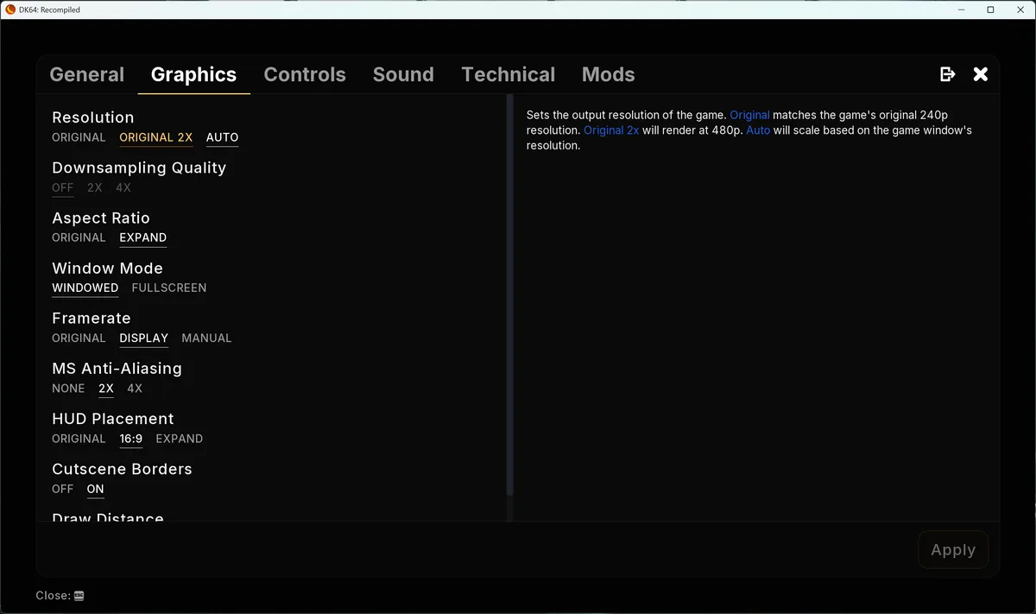Click the Apply button
This screenshot has height=614, width=1036.
953,550
